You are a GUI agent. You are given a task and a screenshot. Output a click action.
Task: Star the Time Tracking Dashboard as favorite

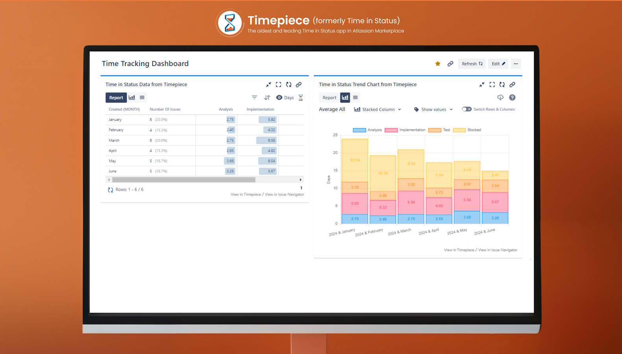point(437,64)
